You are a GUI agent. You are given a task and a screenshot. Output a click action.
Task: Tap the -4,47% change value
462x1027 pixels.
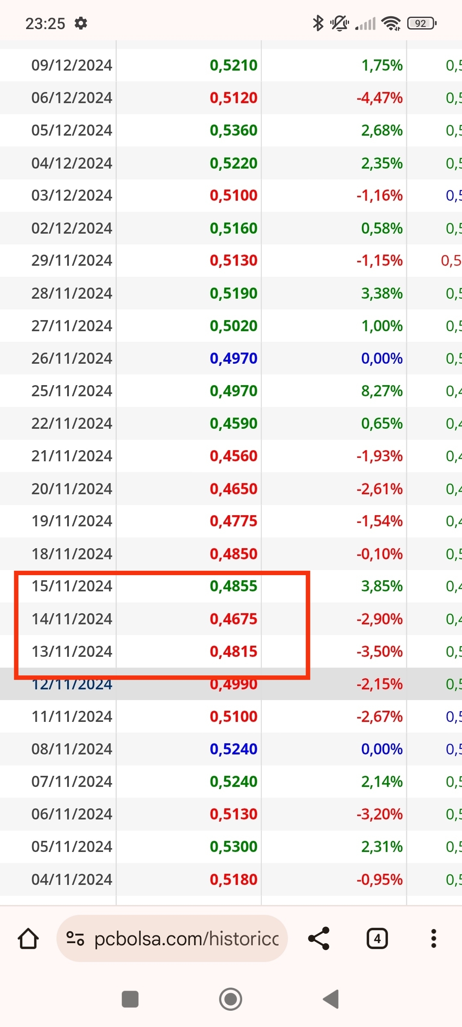click(x=379, y=98)
